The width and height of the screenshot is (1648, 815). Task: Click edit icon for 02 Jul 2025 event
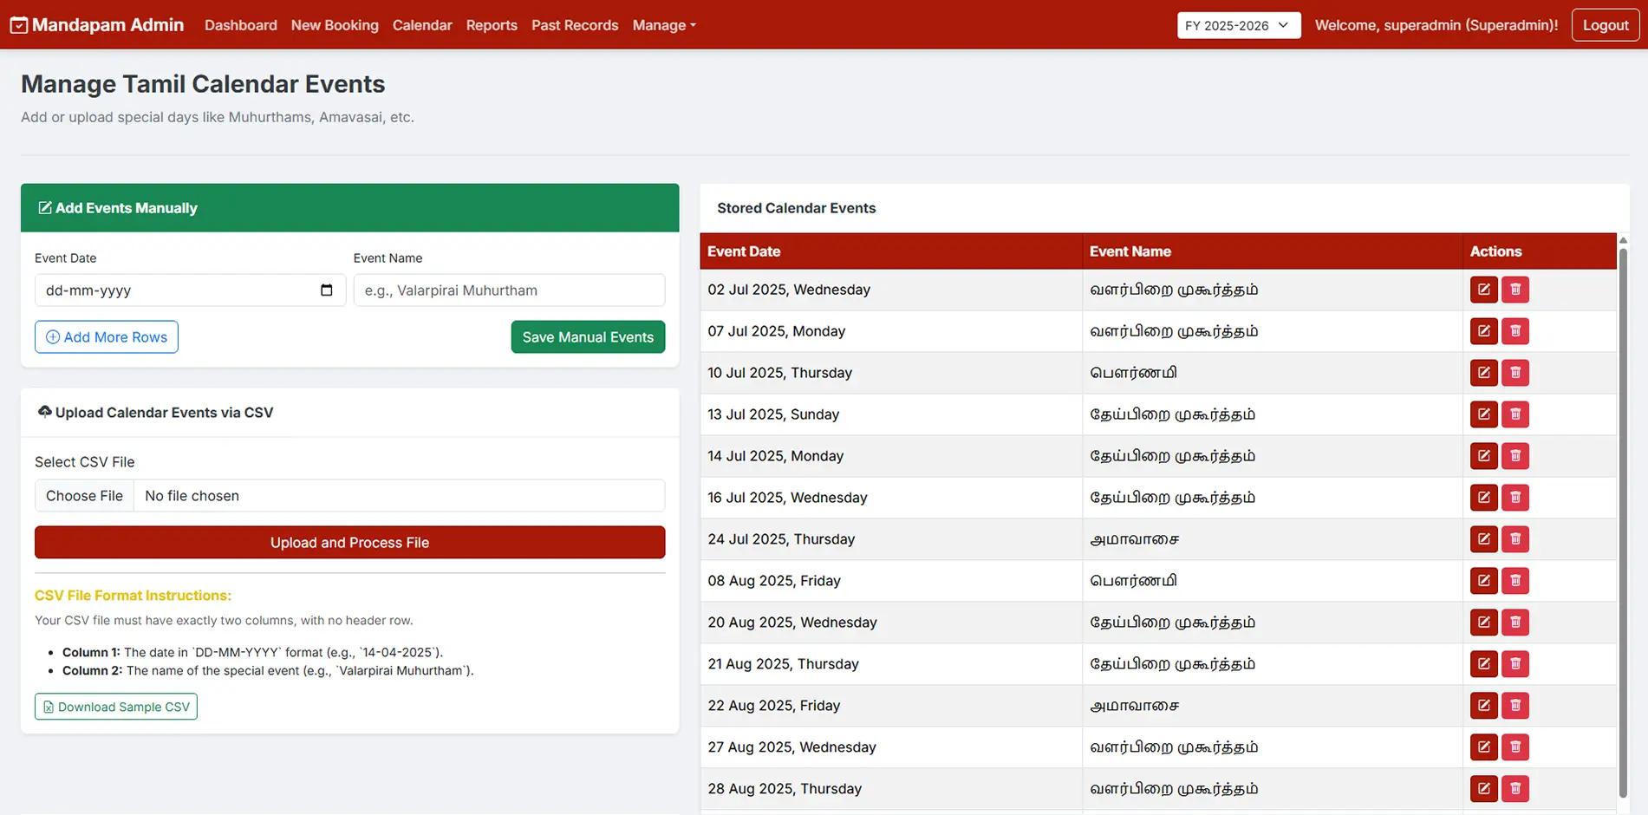pyautogui.click(x=1483, y=290)
